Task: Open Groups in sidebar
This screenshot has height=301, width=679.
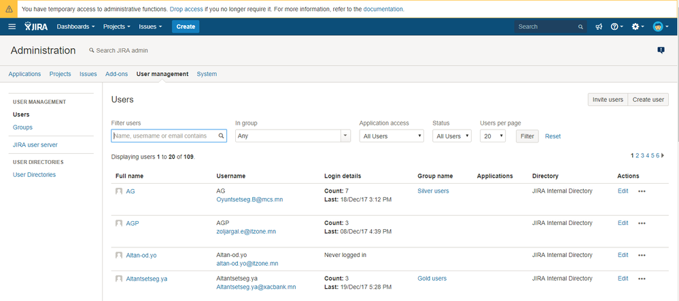Action: point(22,127)
